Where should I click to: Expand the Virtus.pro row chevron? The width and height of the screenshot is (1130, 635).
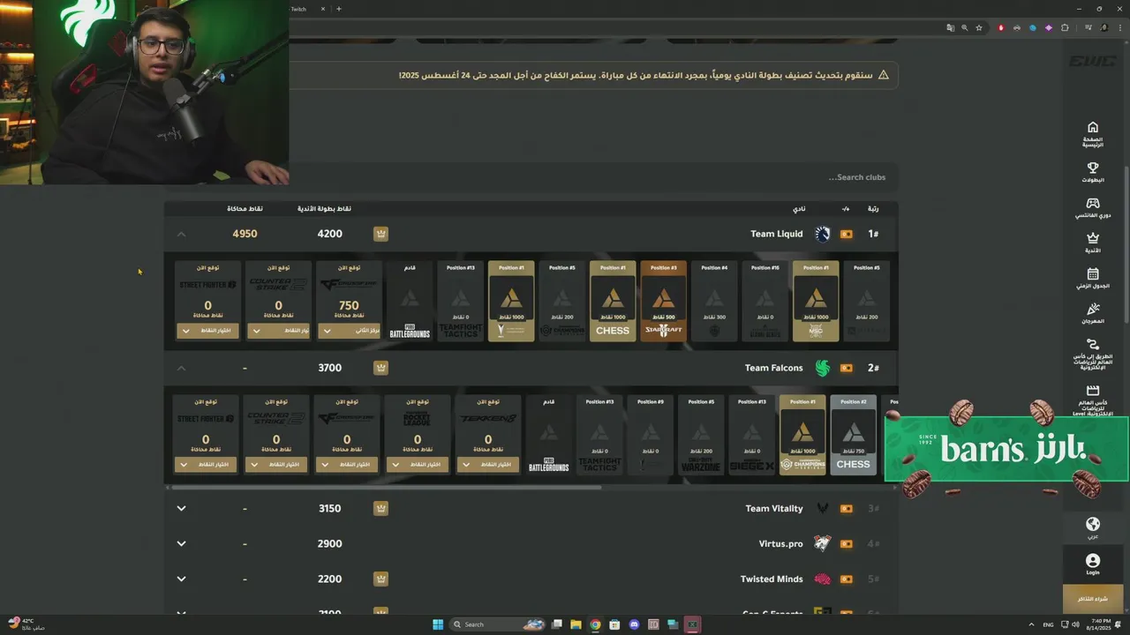pos(181,544)
